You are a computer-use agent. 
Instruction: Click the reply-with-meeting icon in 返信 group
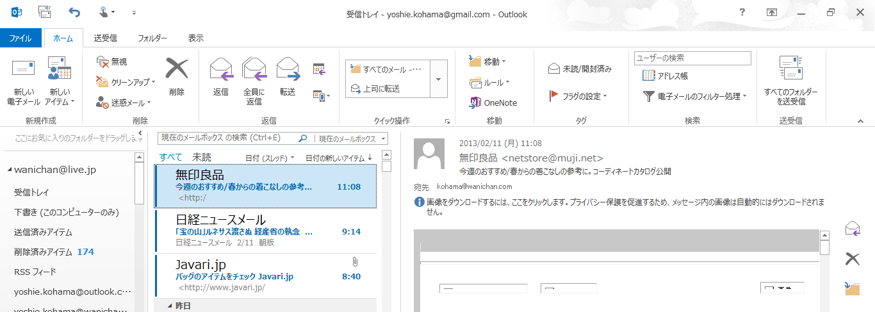click(319, 69)
